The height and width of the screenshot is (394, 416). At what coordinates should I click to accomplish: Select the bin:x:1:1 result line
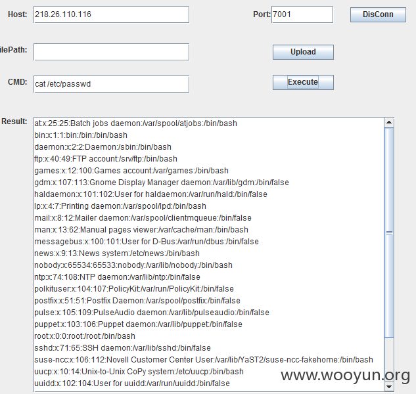pos(81,135)
